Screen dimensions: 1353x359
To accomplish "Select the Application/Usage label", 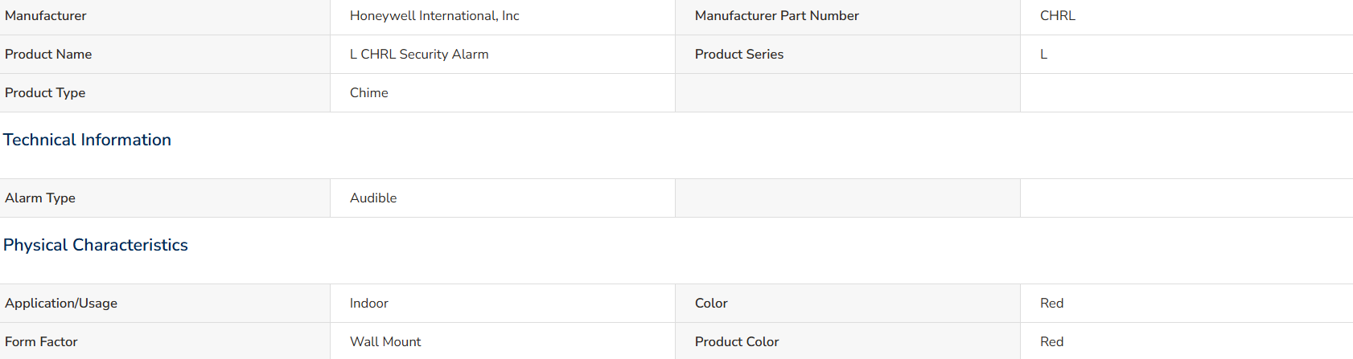I will coord(61,304).
